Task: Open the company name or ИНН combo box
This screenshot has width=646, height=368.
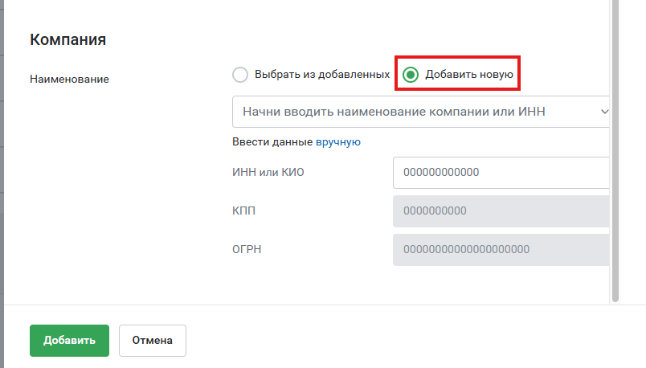Action: tap(421, 112)
